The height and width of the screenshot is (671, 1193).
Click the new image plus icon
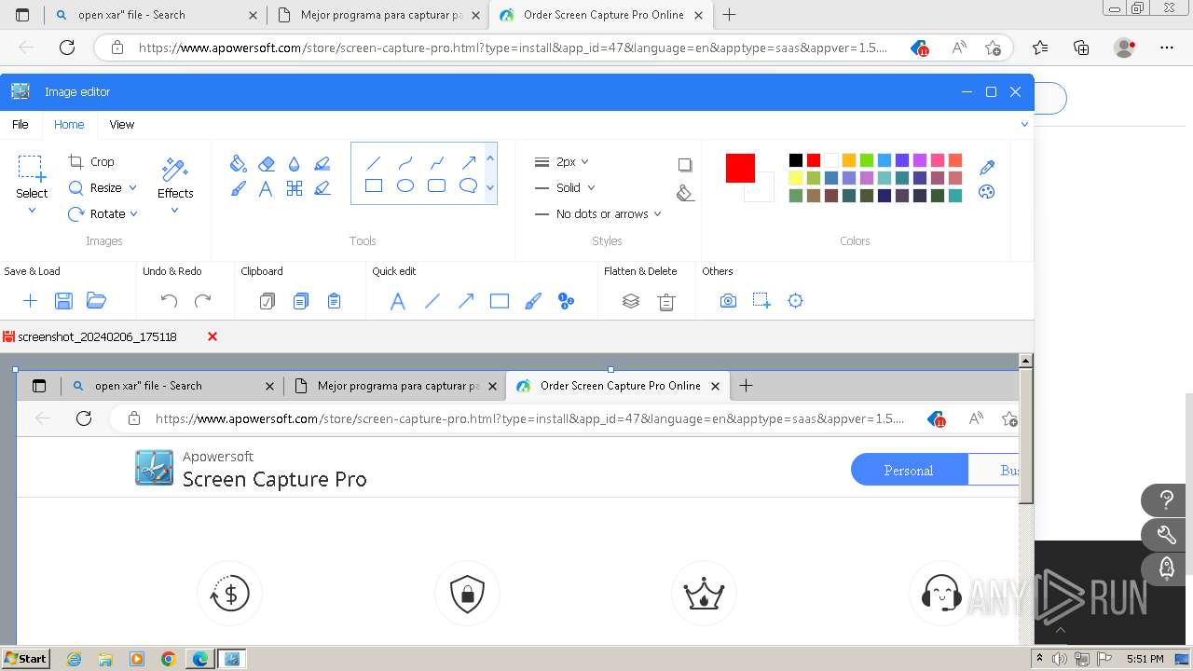(x=30, y=300)
